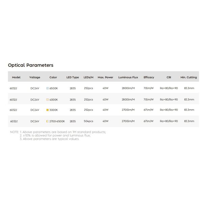Click the 4000K color swatch icon
Screen dimensions: 203x203
(48, 99)
